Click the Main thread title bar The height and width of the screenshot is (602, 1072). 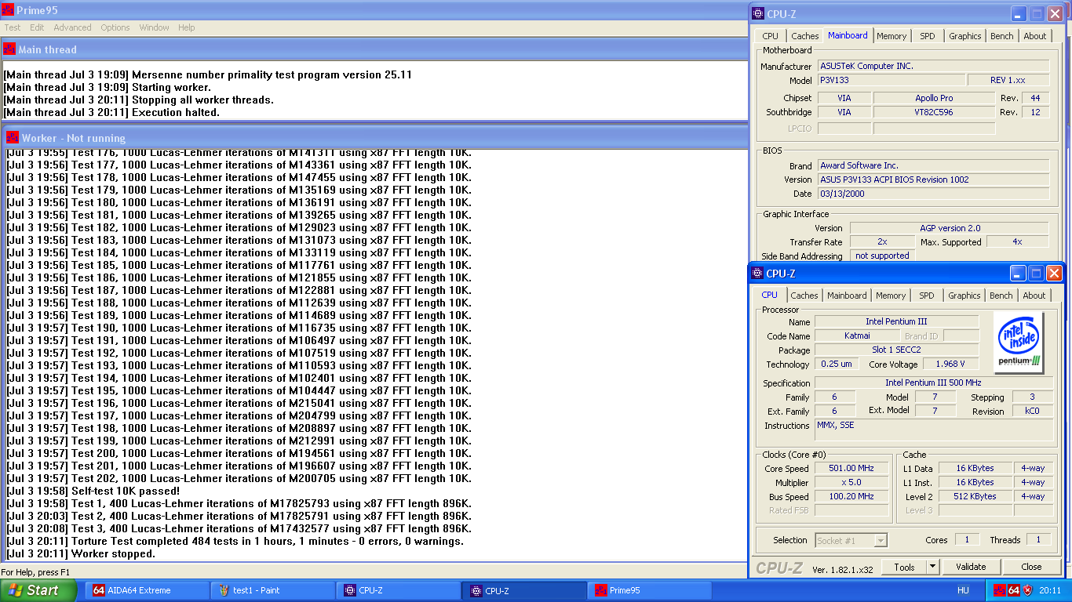click(x=375, y=49)
